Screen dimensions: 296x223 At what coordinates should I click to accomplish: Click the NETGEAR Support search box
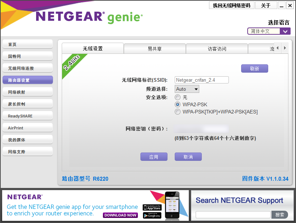[233, 215]
